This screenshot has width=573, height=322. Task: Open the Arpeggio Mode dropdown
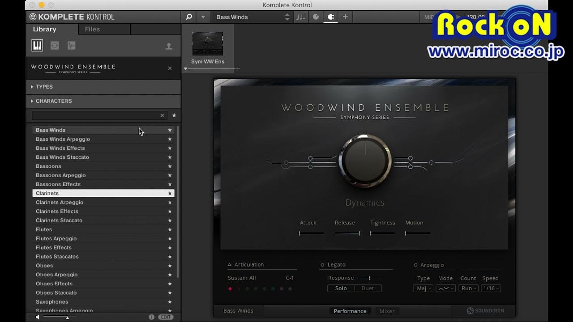click(446, 288)
